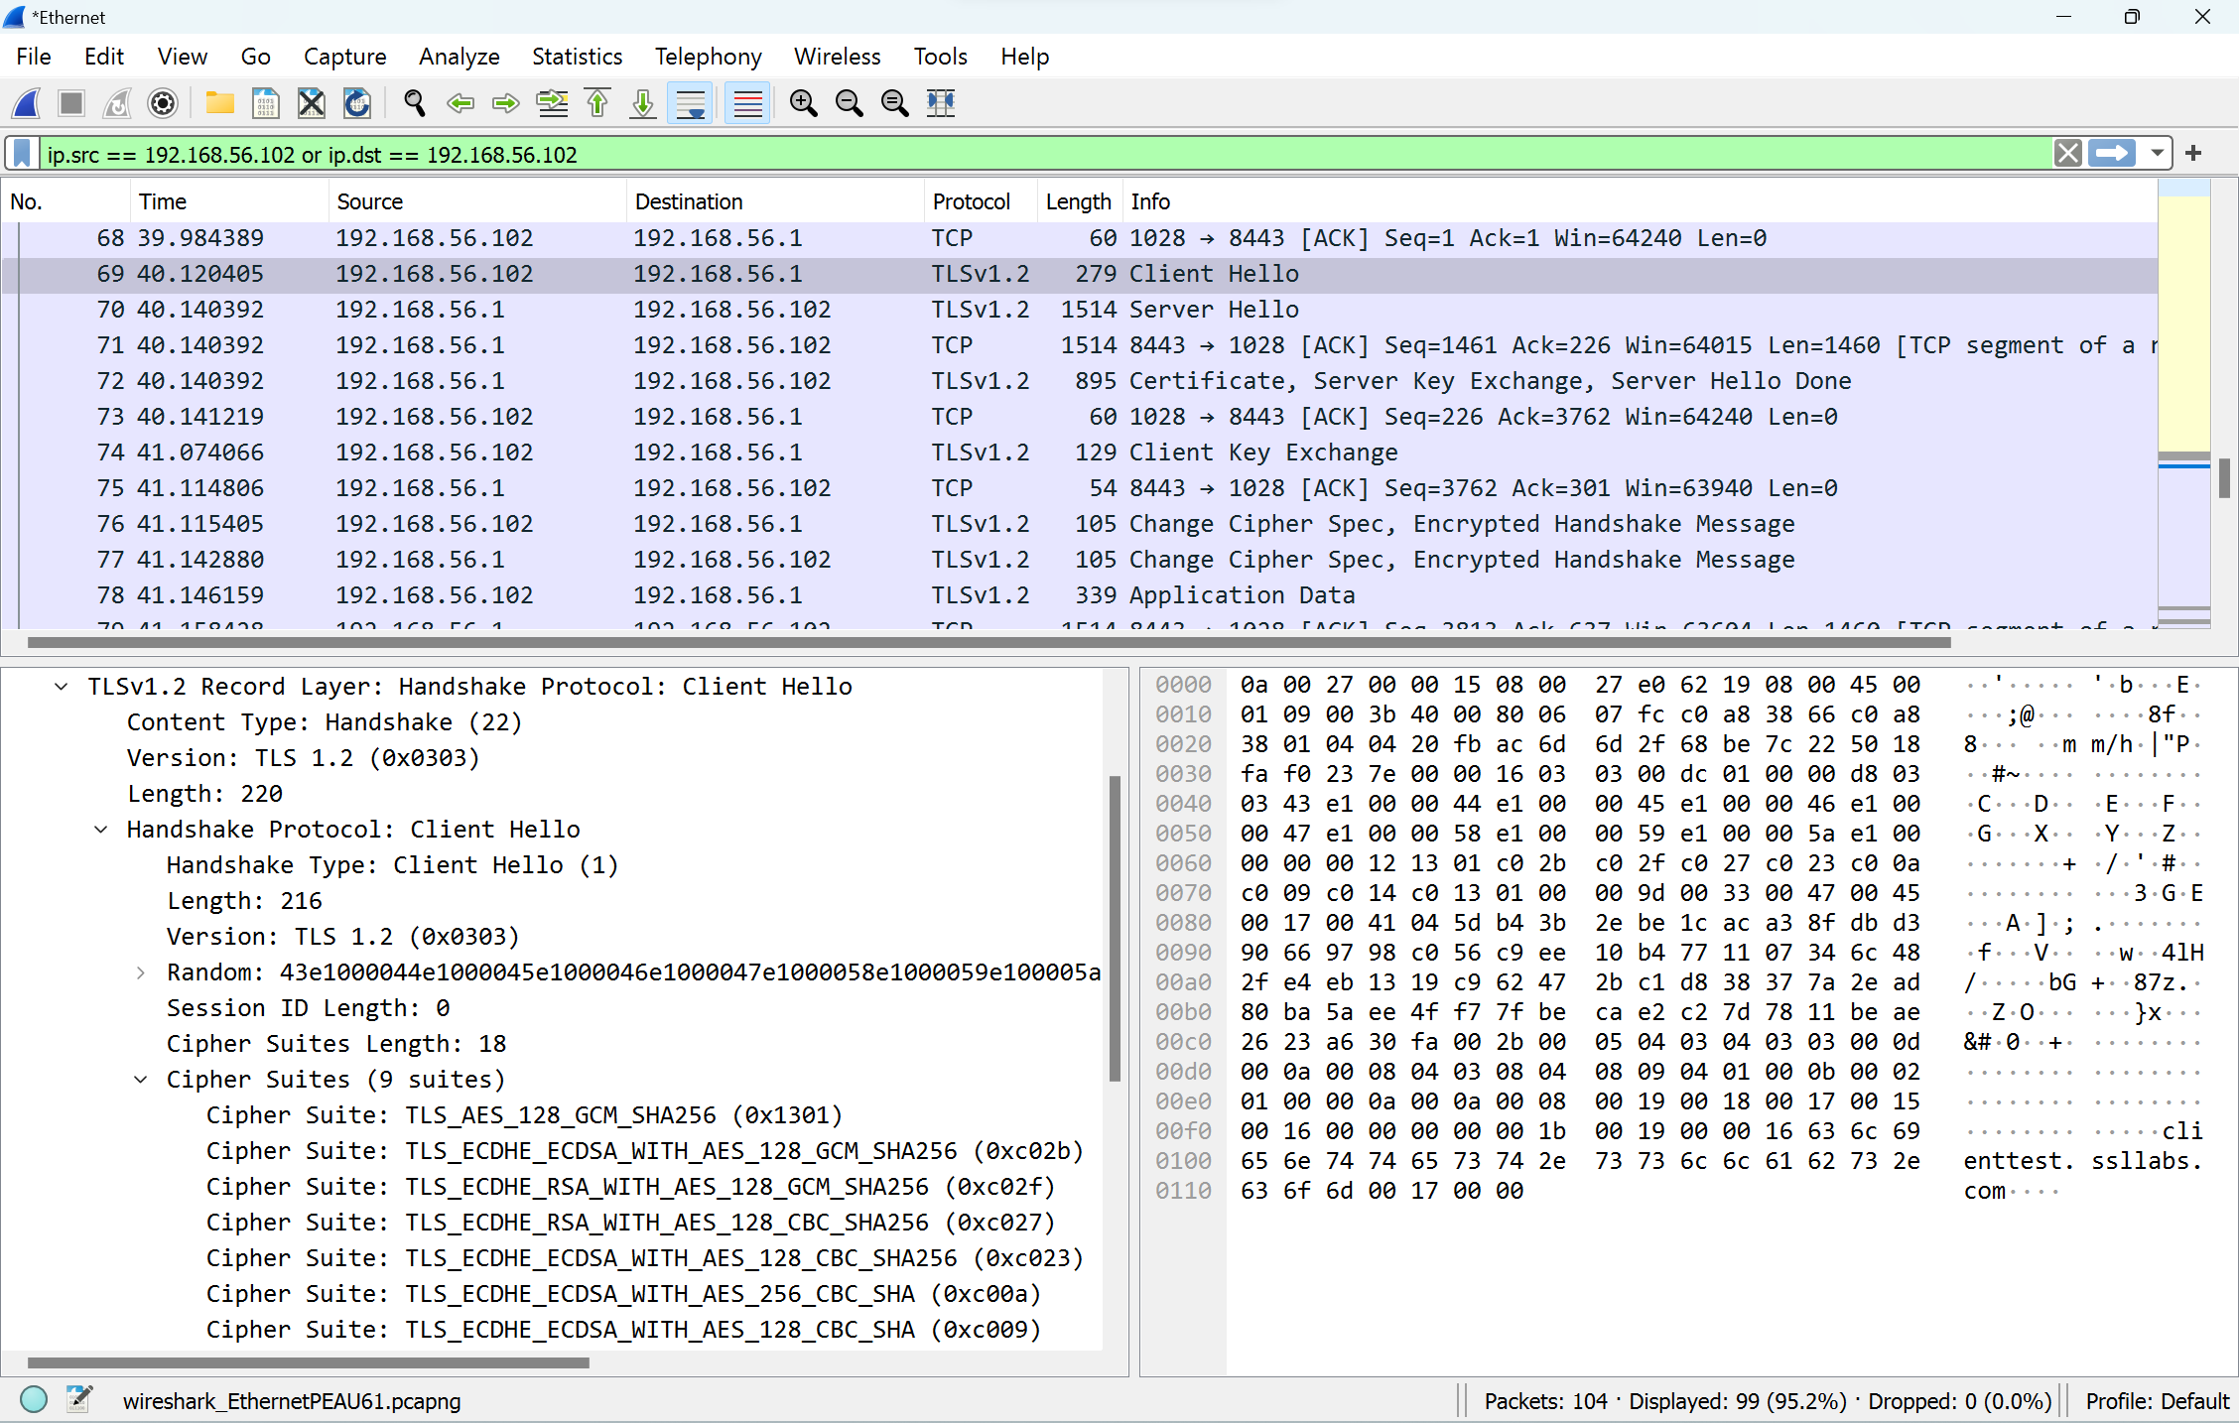
Task: Open the Analyze menu
Action: 459,57
